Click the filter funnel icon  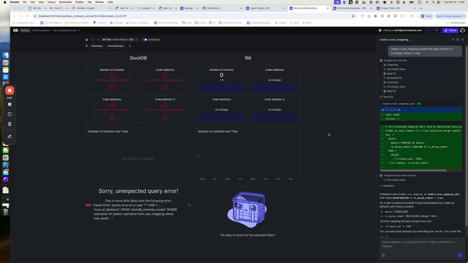(x=87, y=46)
